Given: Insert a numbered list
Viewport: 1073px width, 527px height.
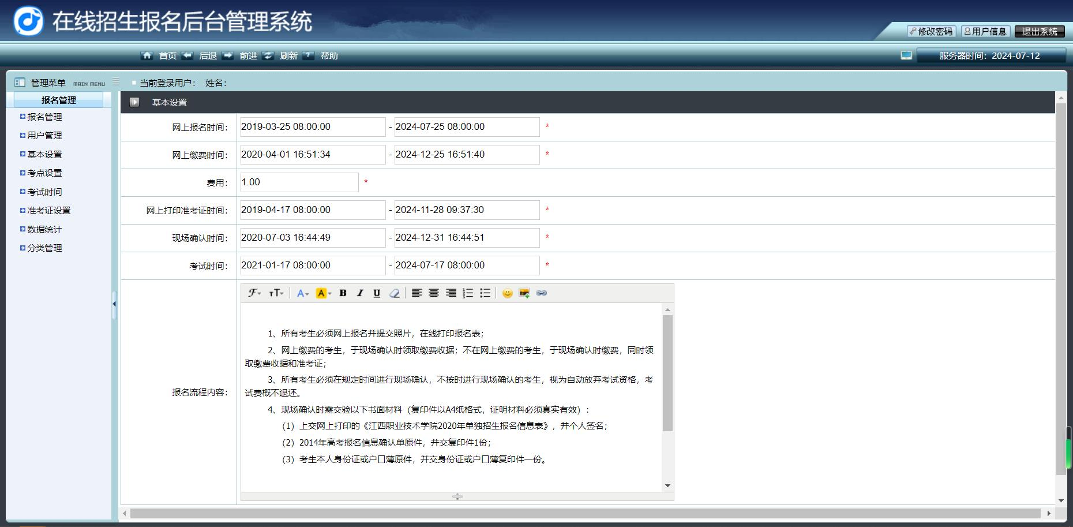Looking at the screenshot, I should point(468,293).
